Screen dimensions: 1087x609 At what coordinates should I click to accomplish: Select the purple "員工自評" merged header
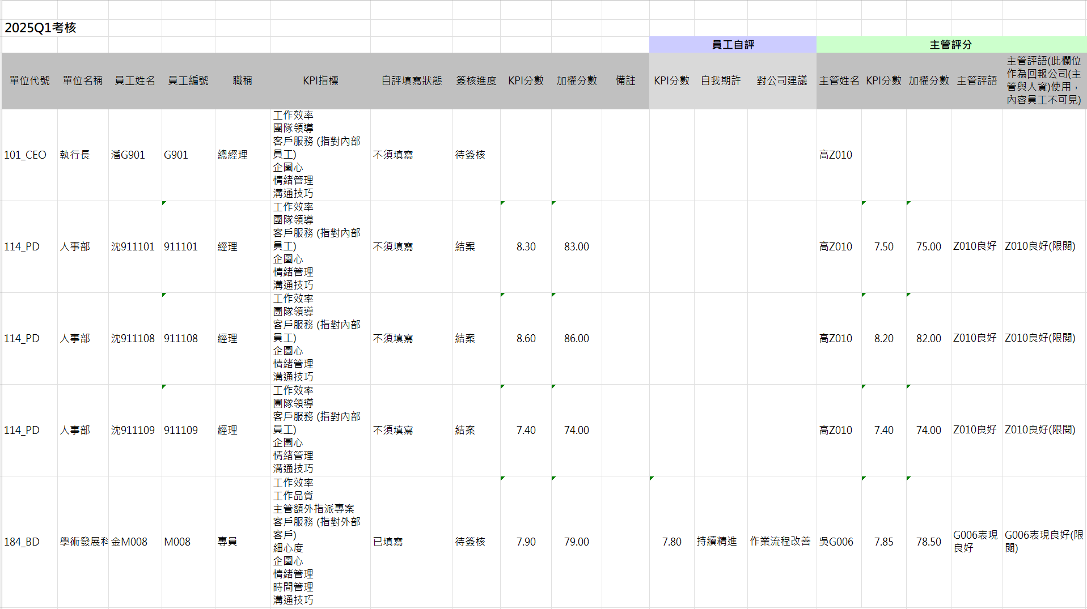click(732, 45)
